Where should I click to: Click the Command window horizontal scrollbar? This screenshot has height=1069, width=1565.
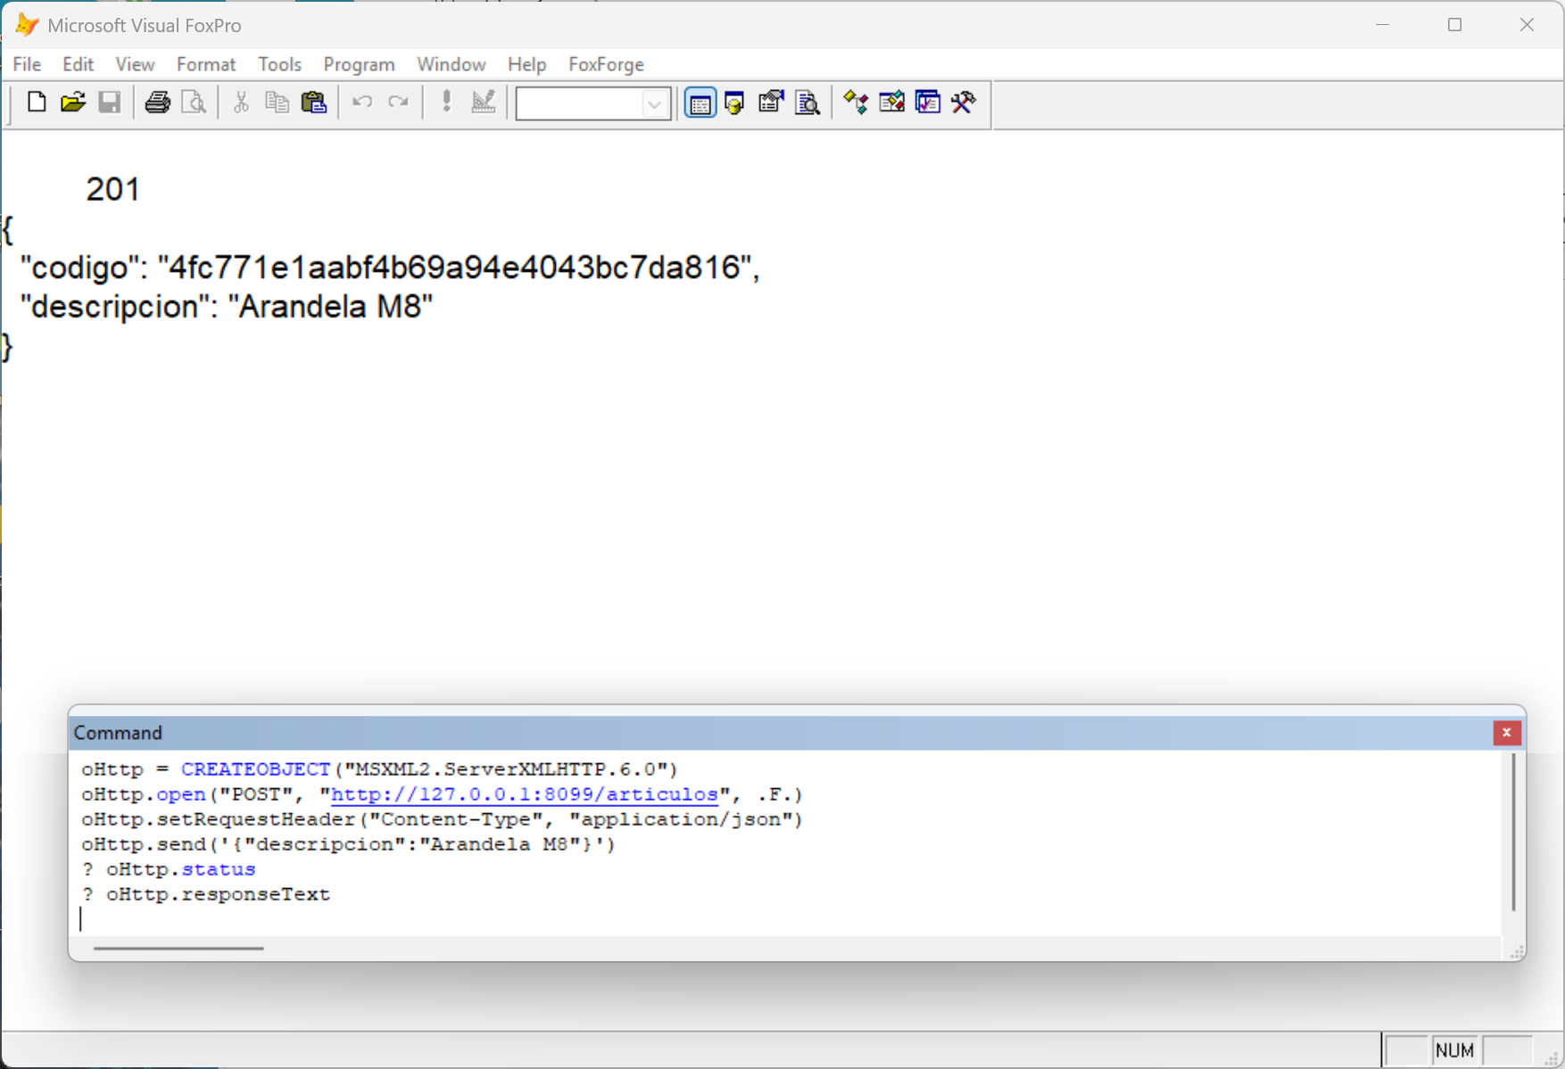[x=178, y=948]
